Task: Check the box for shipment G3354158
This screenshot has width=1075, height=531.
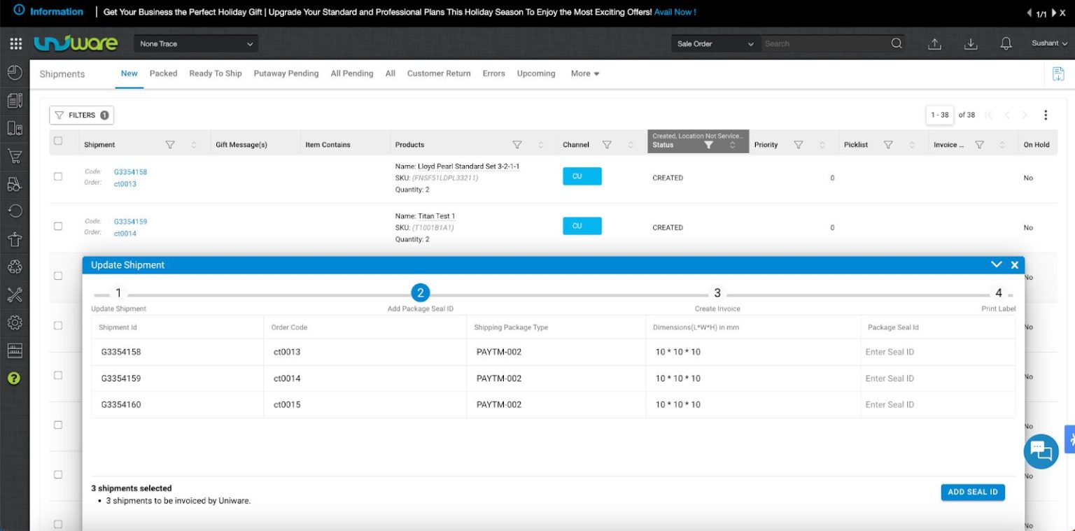Action: pos(58,176)
